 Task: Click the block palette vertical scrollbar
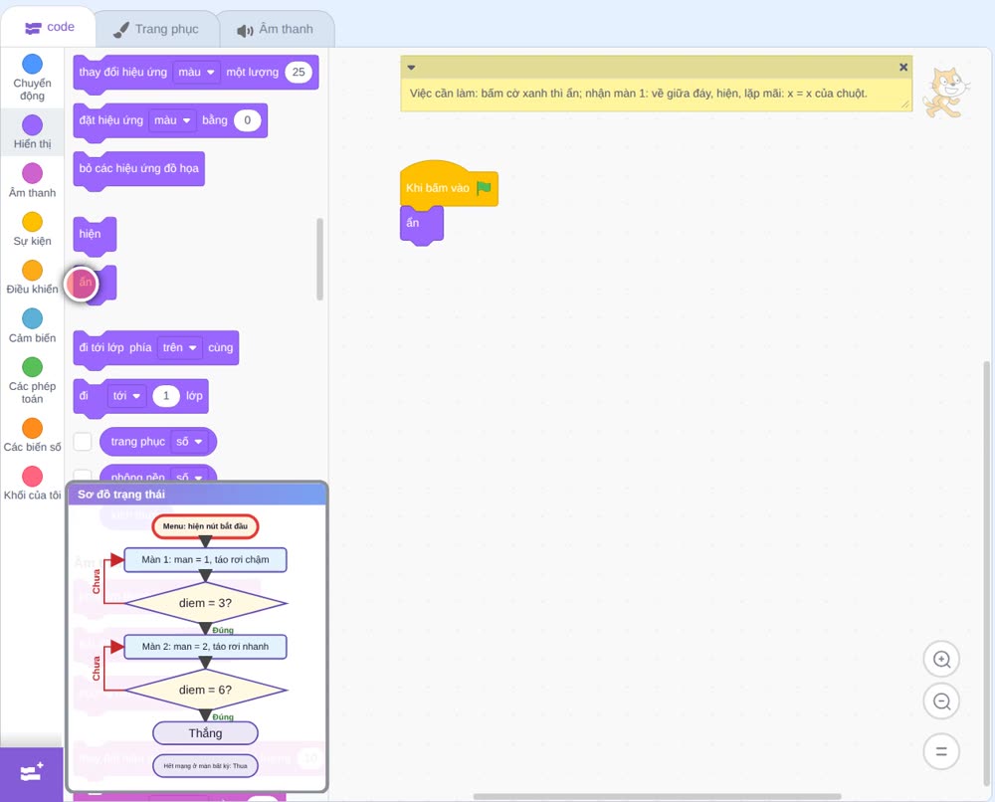click(x=319, y=259)
